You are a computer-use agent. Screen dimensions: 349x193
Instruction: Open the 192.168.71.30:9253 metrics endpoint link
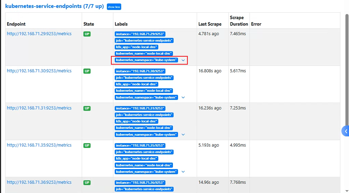(x=39, y=71)
